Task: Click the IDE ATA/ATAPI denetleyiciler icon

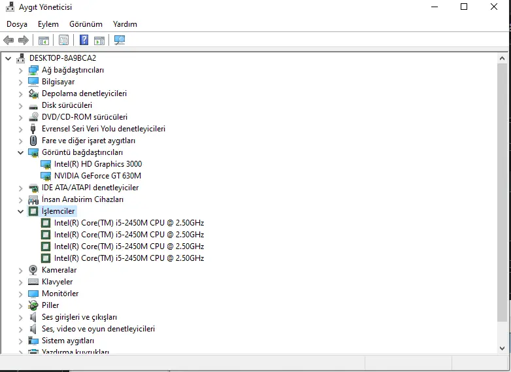Action: click(x=33, y=188)
